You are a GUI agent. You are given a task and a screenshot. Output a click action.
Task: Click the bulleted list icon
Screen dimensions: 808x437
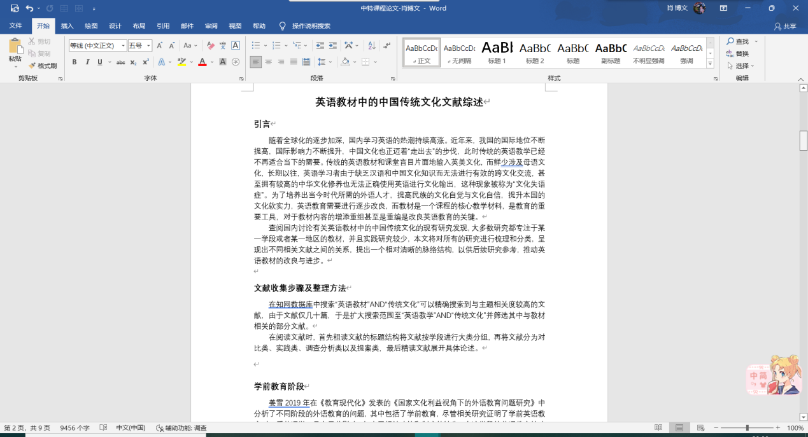255,45
